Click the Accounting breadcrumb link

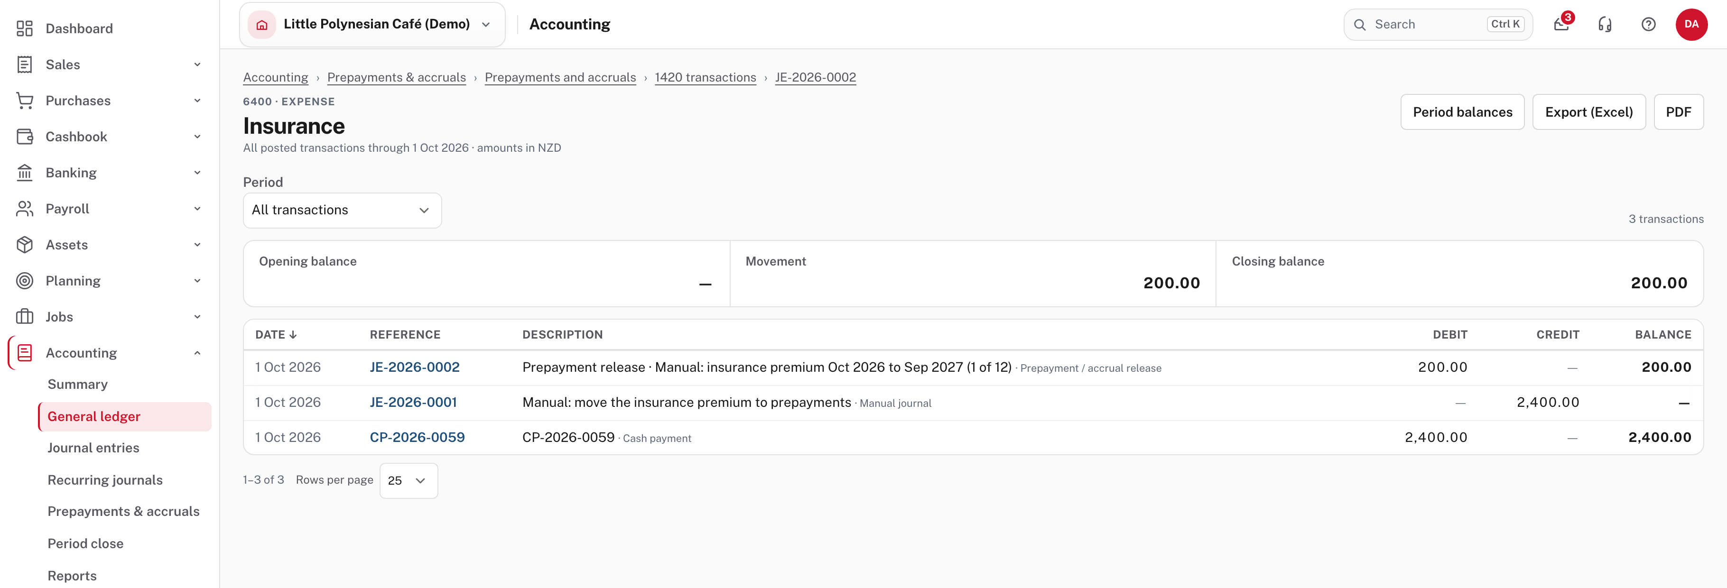pyautogui.click(x=276, y=77)
